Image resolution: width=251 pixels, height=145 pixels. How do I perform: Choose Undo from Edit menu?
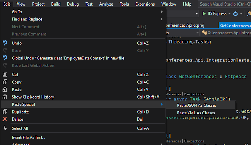click(83, 43)
